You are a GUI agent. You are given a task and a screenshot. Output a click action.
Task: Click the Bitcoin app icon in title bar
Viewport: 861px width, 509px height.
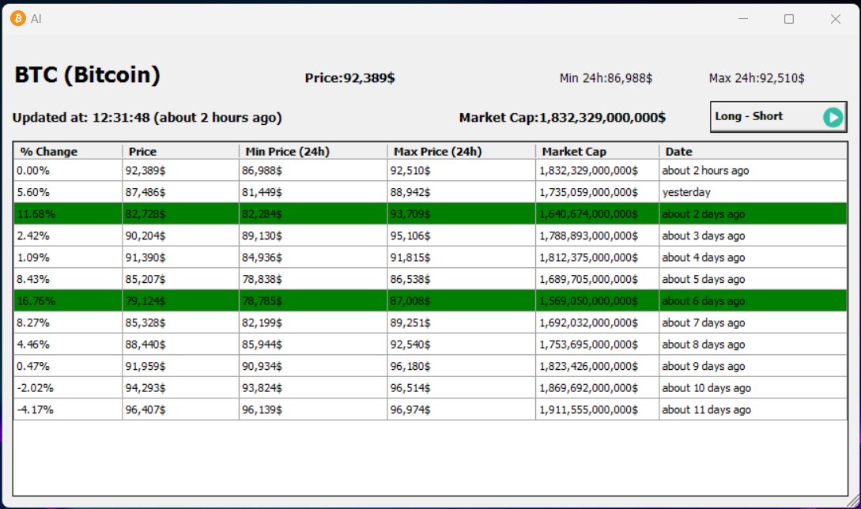[18, 19]
